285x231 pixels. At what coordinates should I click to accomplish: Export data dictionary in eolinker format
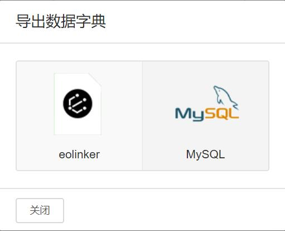point(79,116)
